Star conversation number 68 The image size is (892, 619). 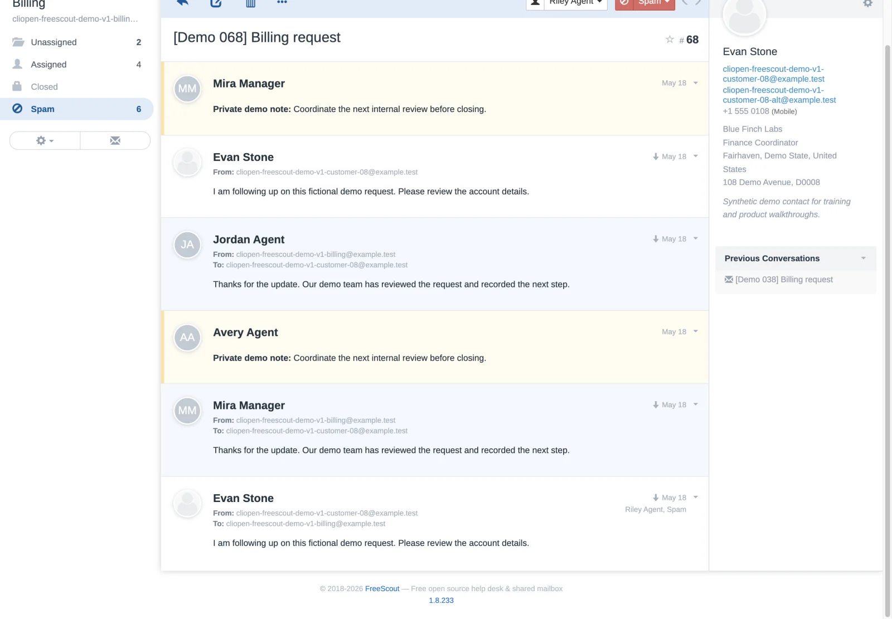[x=670, y=39]
